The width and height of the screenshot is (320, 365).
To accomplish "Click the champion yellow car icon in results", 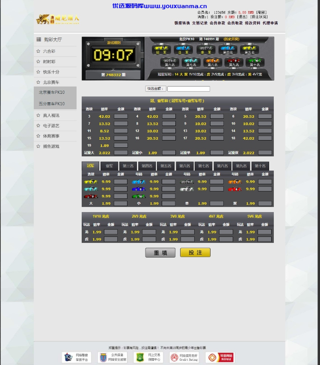I will point(161,48).
